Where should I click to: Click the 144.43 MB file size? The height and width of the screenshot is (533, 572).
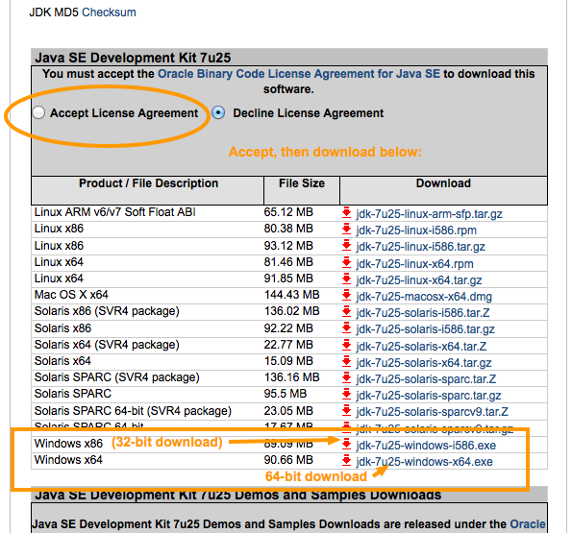(292, 295)
